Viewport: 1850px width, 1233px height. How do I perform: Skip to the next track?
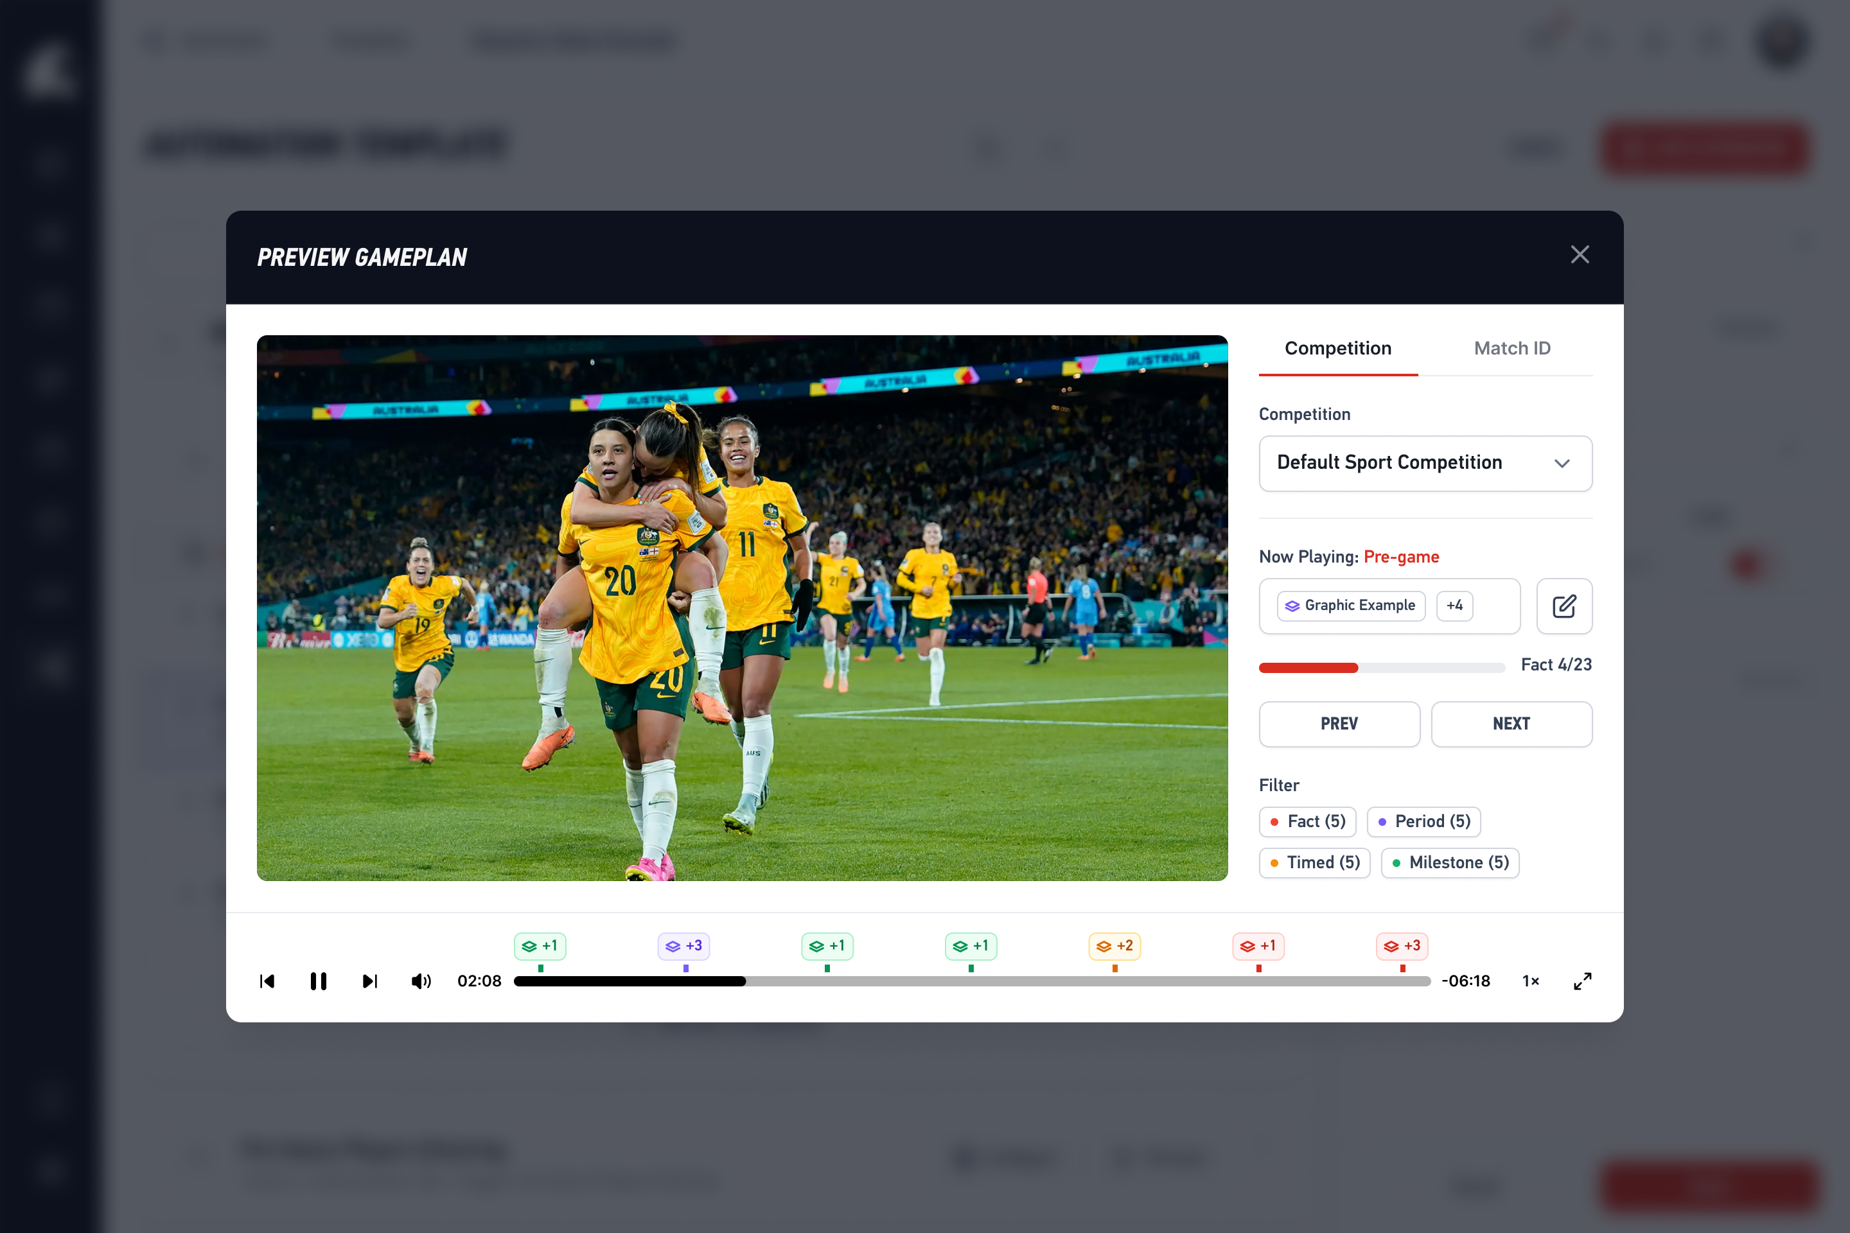(370, 981)
